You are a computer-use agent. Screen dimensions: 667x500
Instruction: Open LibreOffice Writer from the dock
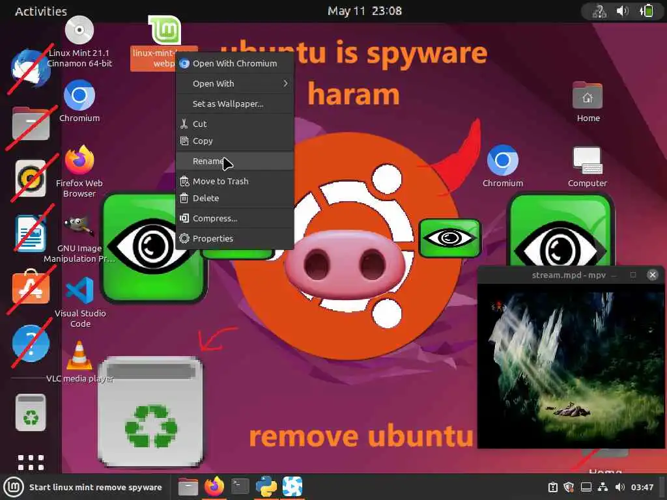click(31, 233)
